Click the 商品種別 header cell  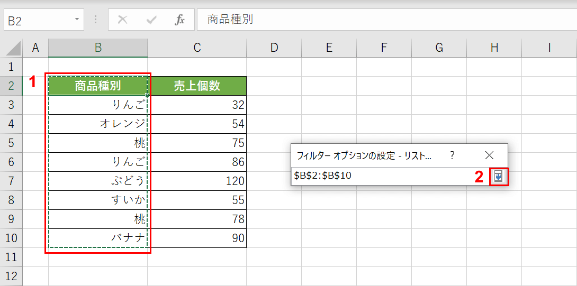[98, 86]
